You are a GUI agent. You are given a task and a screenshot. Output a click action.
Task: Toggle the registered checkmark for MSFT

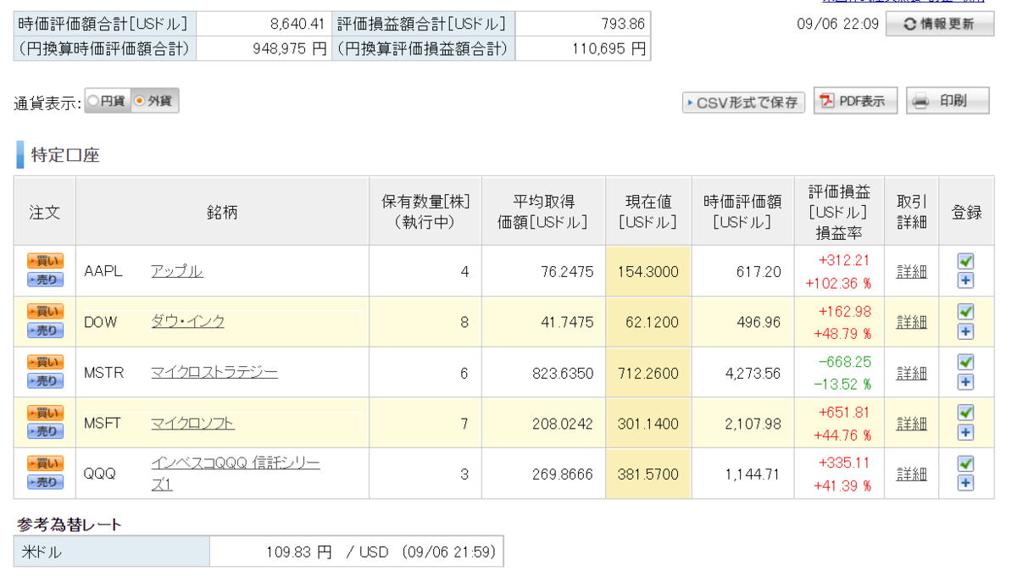pos(965,413)
